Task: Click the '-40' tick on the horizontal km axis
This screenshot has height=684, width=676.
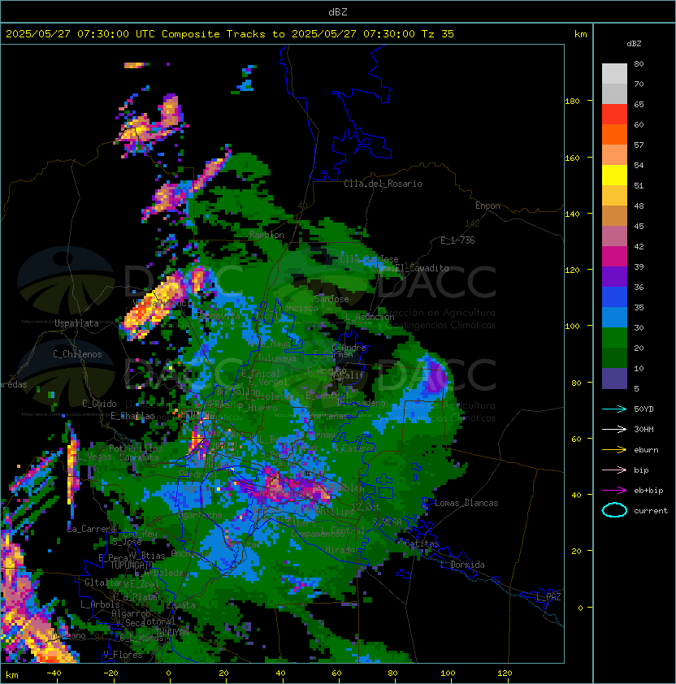Action: [54, 673]
